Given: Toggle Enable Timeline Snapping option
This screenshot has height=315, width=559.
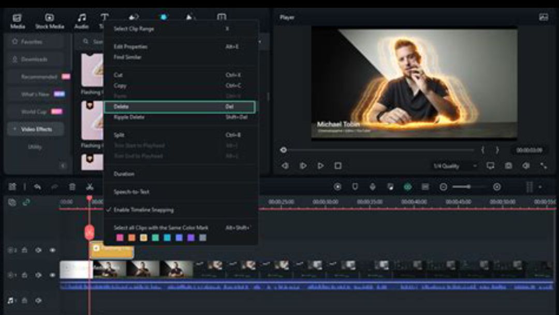Looking at the screenshot, I should point(181,210).
